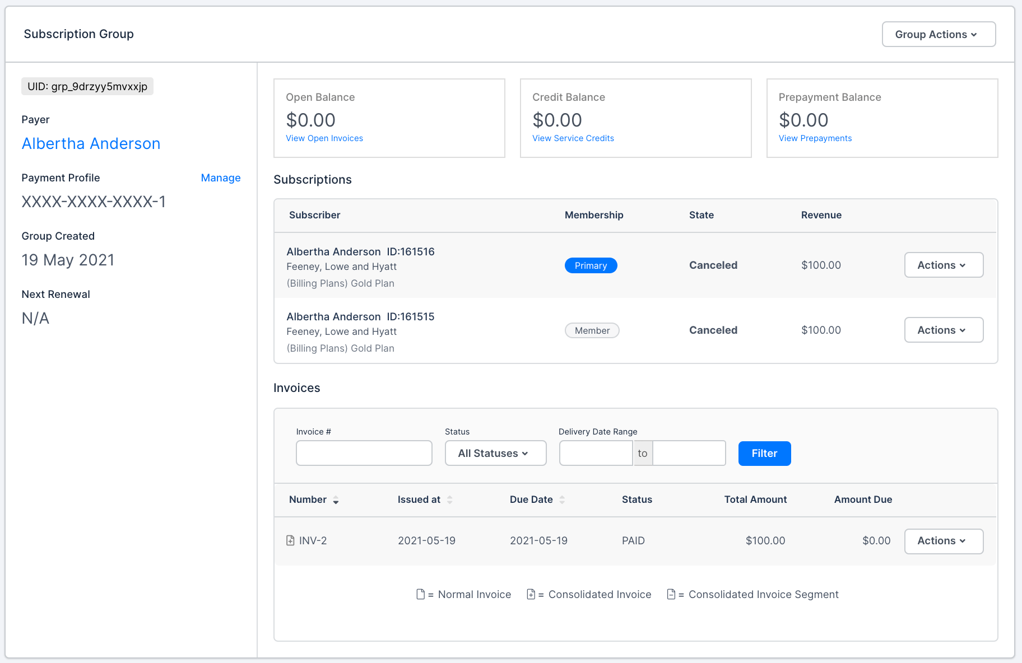Screen dimensions: 1022x663
Task: Click inside the Invoice # input field
Action: 364,453
